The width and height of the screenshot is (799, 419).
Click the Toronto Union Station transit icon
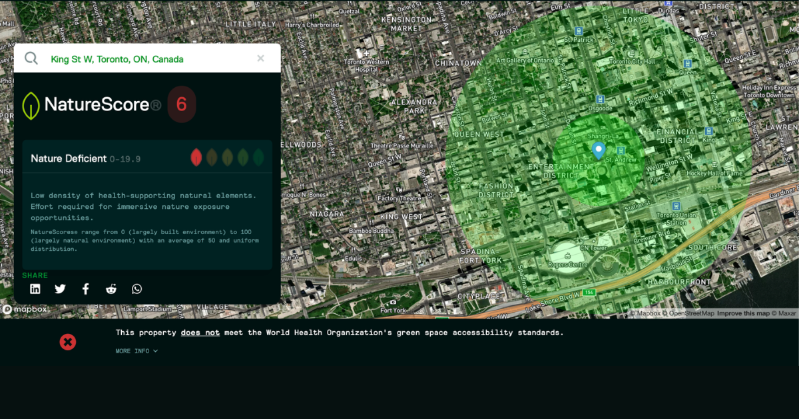click(676, 206)
